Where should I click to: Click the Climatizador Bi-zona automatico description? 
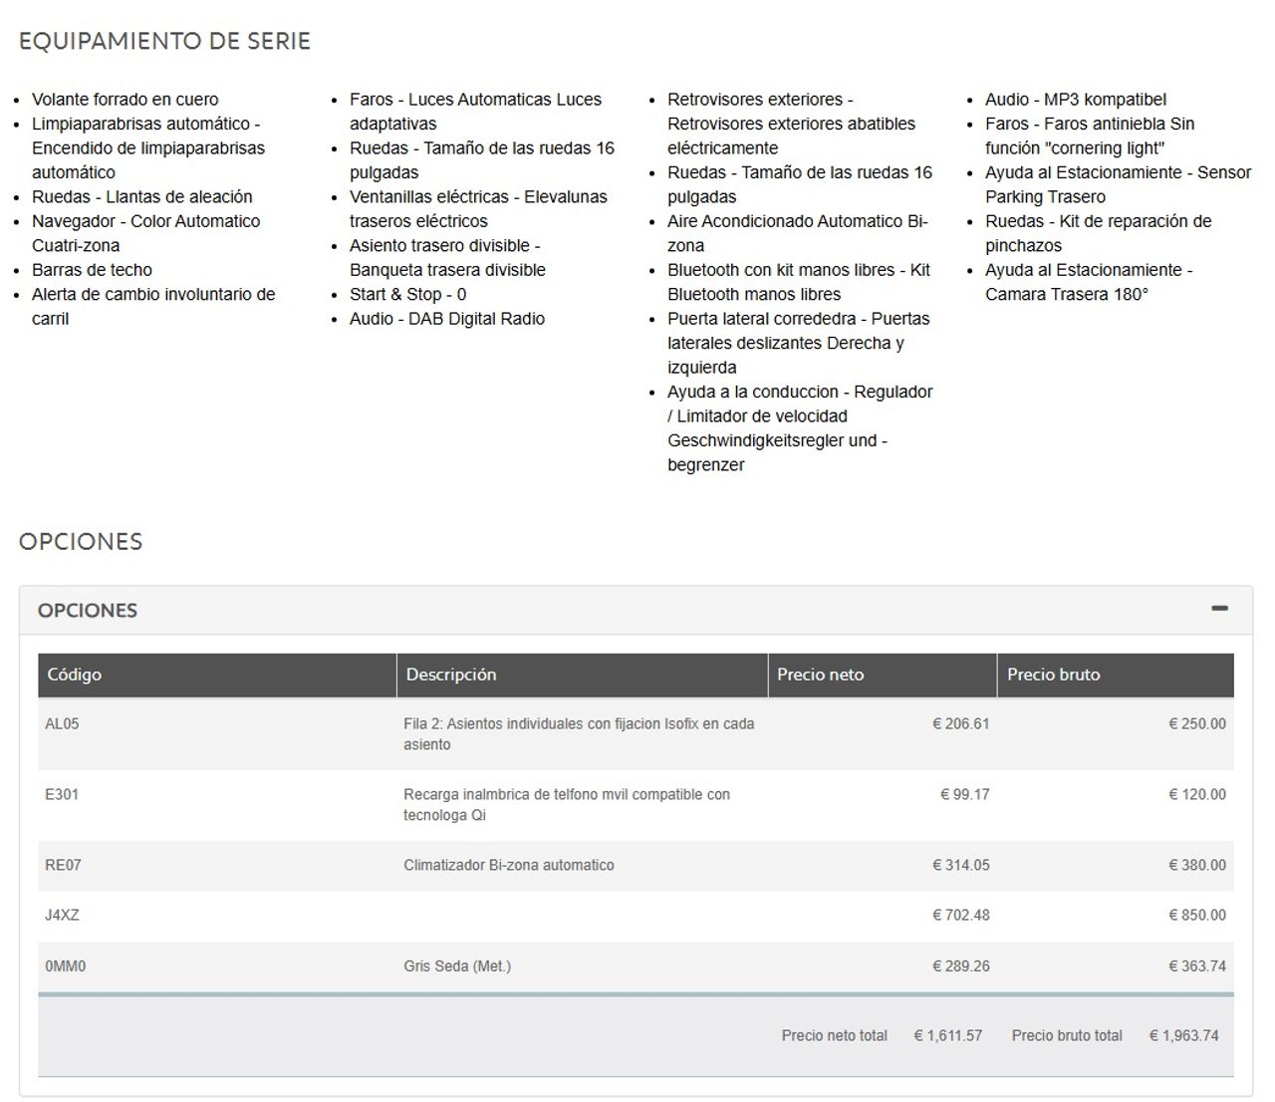click(509, 866)
